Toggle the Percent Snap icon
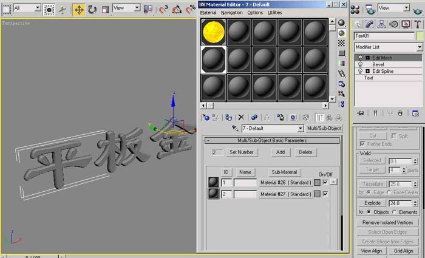 coord(190,10)
